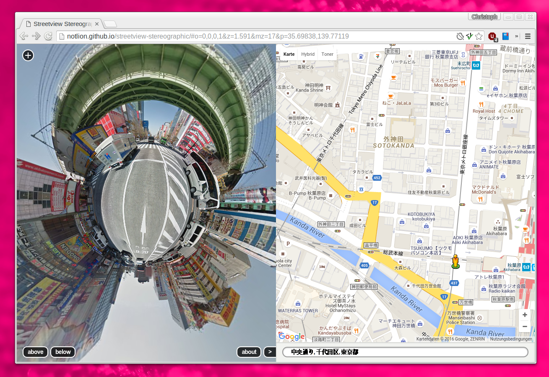Click the crossed-out shield icon in address bar
The width and height of the screenshot is (549, 377).
[x=460, y=36]
